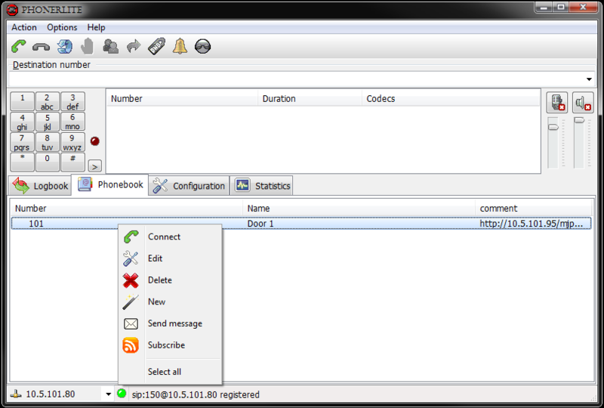Click keypad button 4 ghi
The width and height of the screenshot is (604, 408).
tap(22, 122)
